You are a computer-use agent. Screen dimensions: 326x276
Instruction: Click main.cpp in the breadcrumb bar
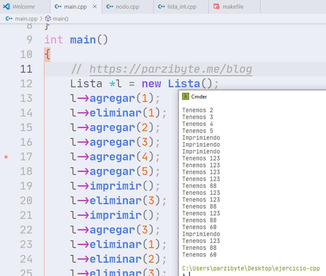[x=26, y=18]
